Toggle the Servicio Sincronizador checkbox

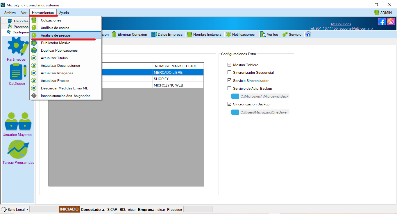click(x=230, y=80)
